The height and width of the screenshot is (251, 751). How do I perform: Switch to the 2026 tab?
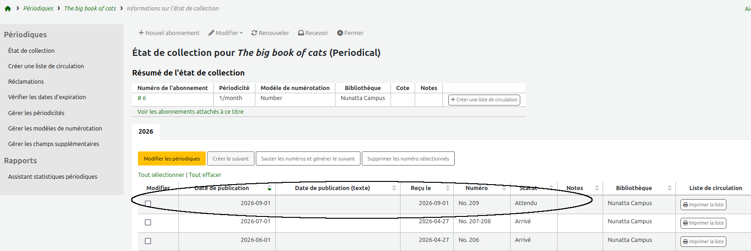[146, 131]
